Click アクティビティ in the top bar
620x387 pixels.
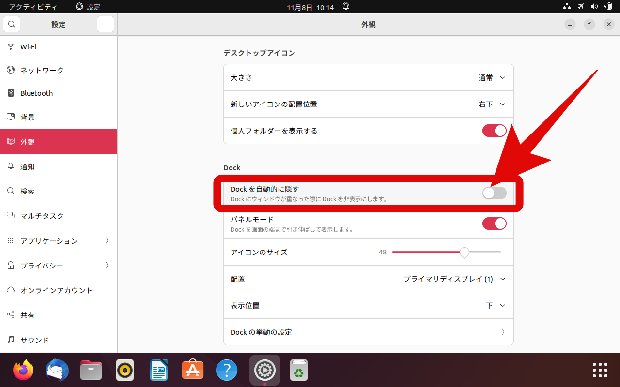coord(33,7)
